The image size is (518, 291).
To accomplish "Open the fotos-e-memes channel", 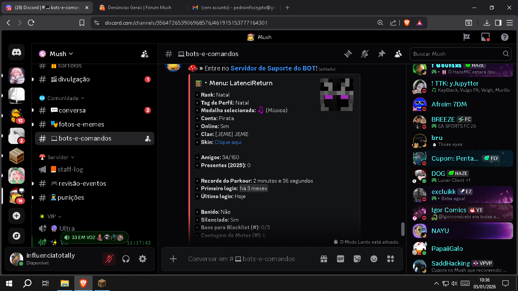I will pos(94,124).
